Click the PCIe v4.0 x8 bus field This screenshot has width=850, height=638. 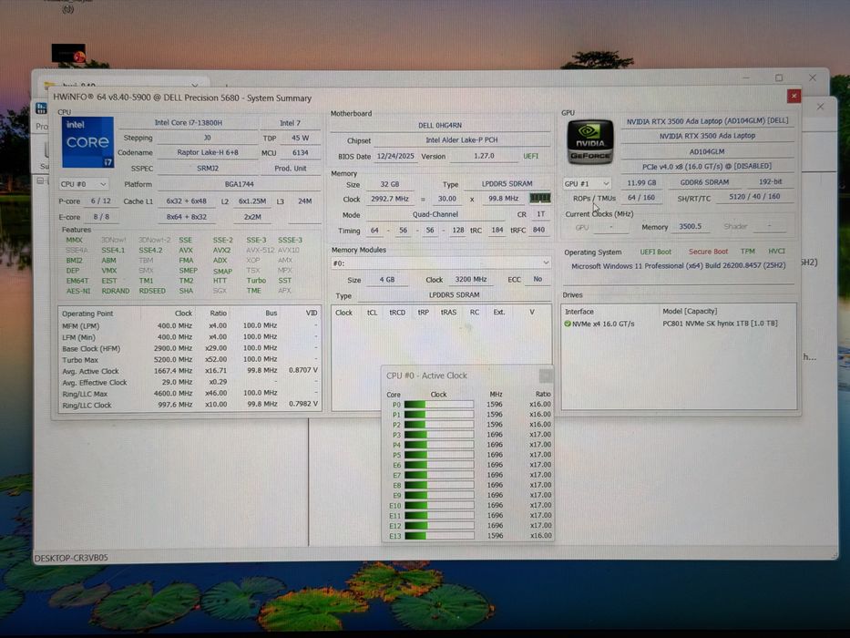(708, 167)
